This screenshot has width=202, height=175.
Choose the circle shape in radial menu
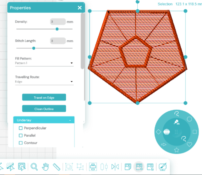pyautogui.click(x=189, y=119)
